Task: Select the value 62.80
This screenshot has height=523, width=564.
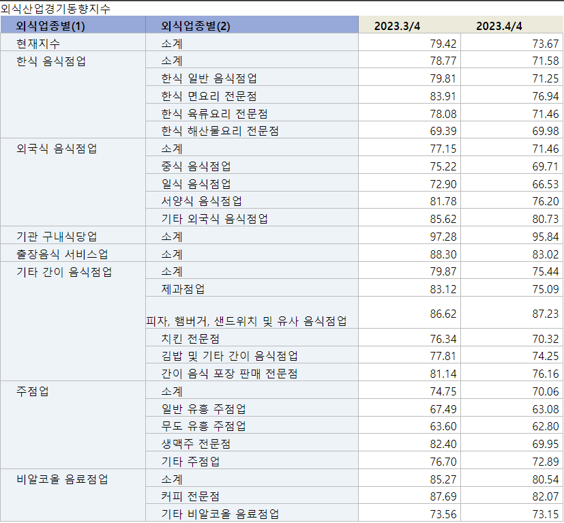Action: [x=546, y=426]
